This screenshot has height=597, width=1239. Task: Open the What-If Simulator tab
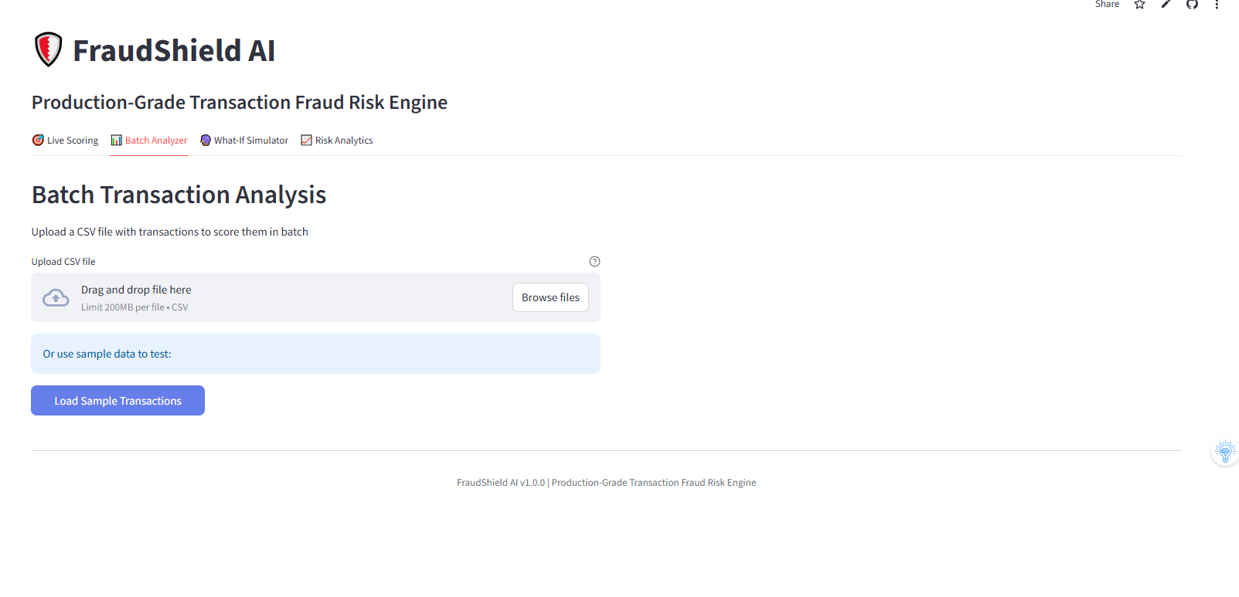coord(244,141)
